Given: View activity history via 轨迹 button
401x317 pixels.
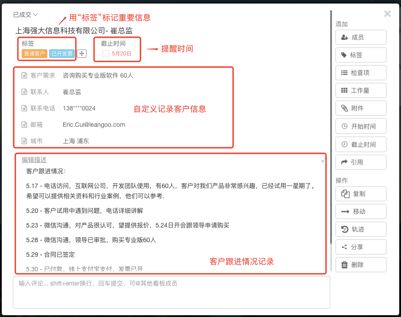Looking at the screenshot, I should pos(361,229).
